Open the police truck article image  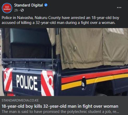click(64, 62)
